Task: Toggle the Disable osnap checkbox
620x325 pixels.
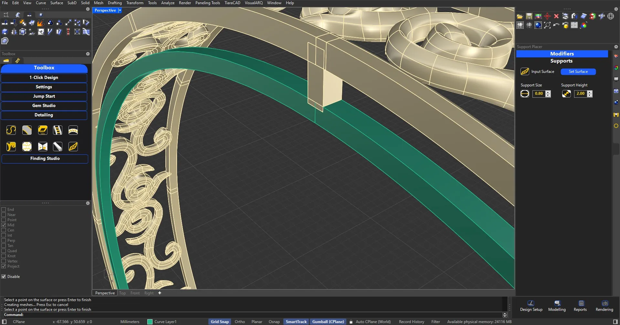Action: coord(4,277)
